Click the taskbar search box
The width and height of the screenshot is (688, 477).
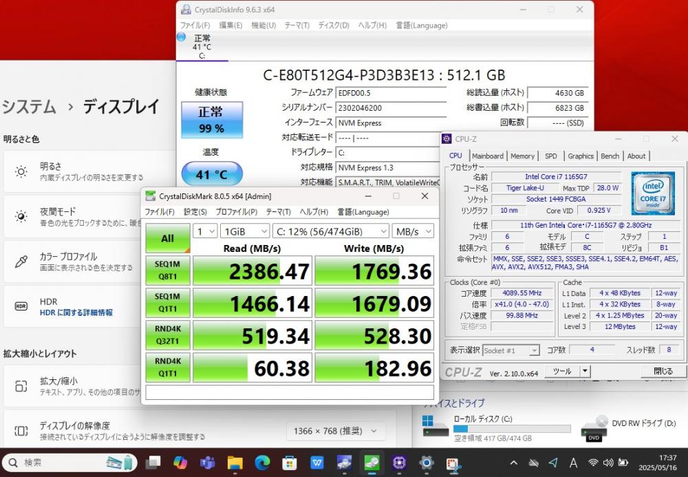click(x=69, y=463)
